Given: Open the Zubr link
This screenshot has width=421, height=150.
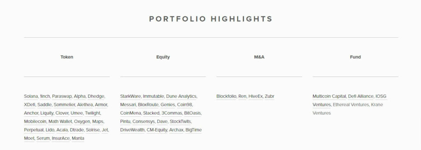Looking at the screenshot, I should pos(269,96).
